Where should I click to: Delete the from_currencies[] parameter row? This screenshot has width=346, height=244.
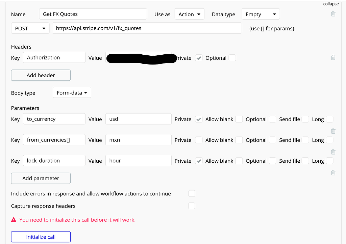pyautogui.click(x=333, y=152)
